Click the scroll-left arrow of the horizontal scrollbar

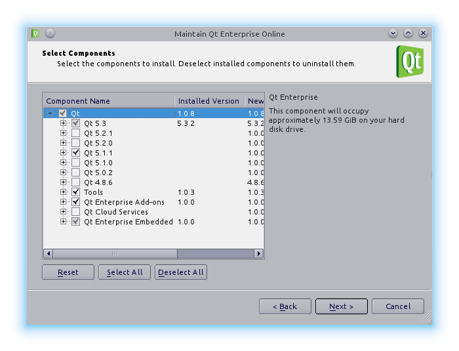tap(47, 253)
